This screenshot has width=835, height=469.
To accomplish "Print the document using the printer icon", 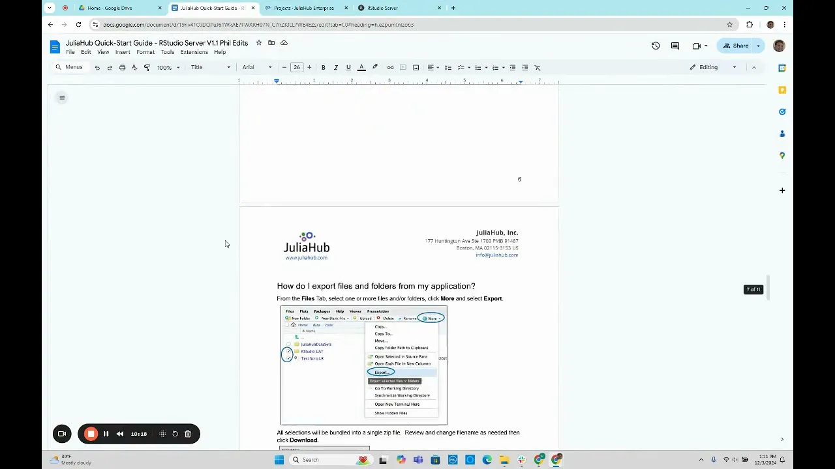I will pyautogui.click(x=122, y=68).
